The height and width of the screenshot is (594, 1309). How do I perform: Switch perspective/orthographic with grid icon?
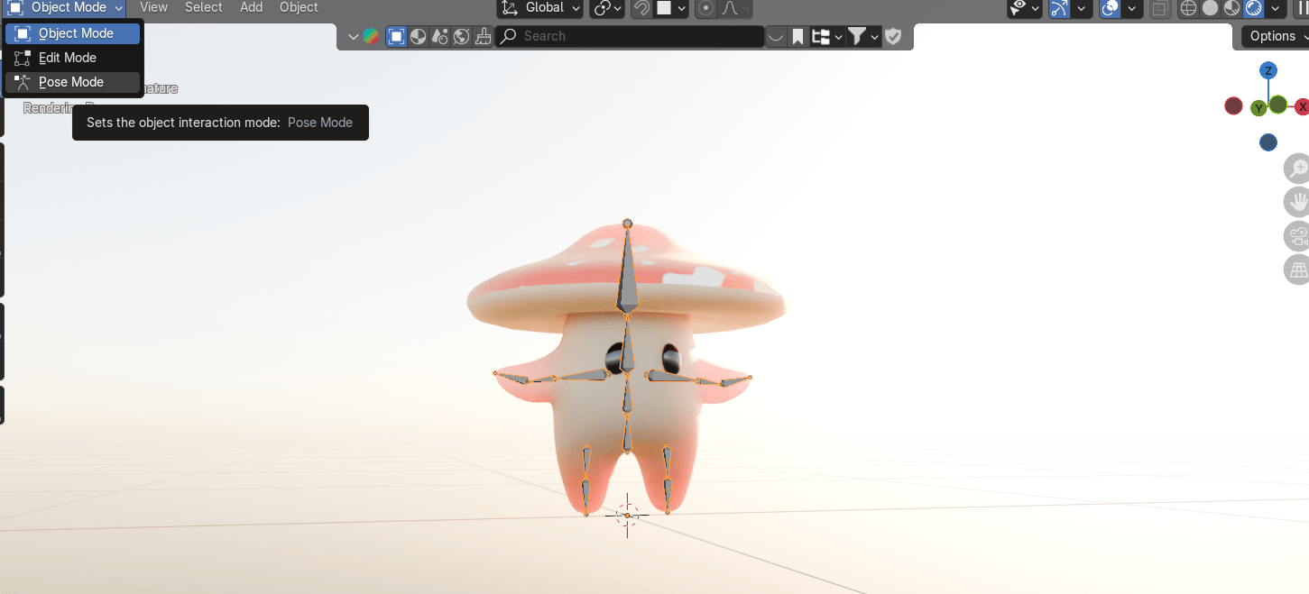pos(1297,270)
